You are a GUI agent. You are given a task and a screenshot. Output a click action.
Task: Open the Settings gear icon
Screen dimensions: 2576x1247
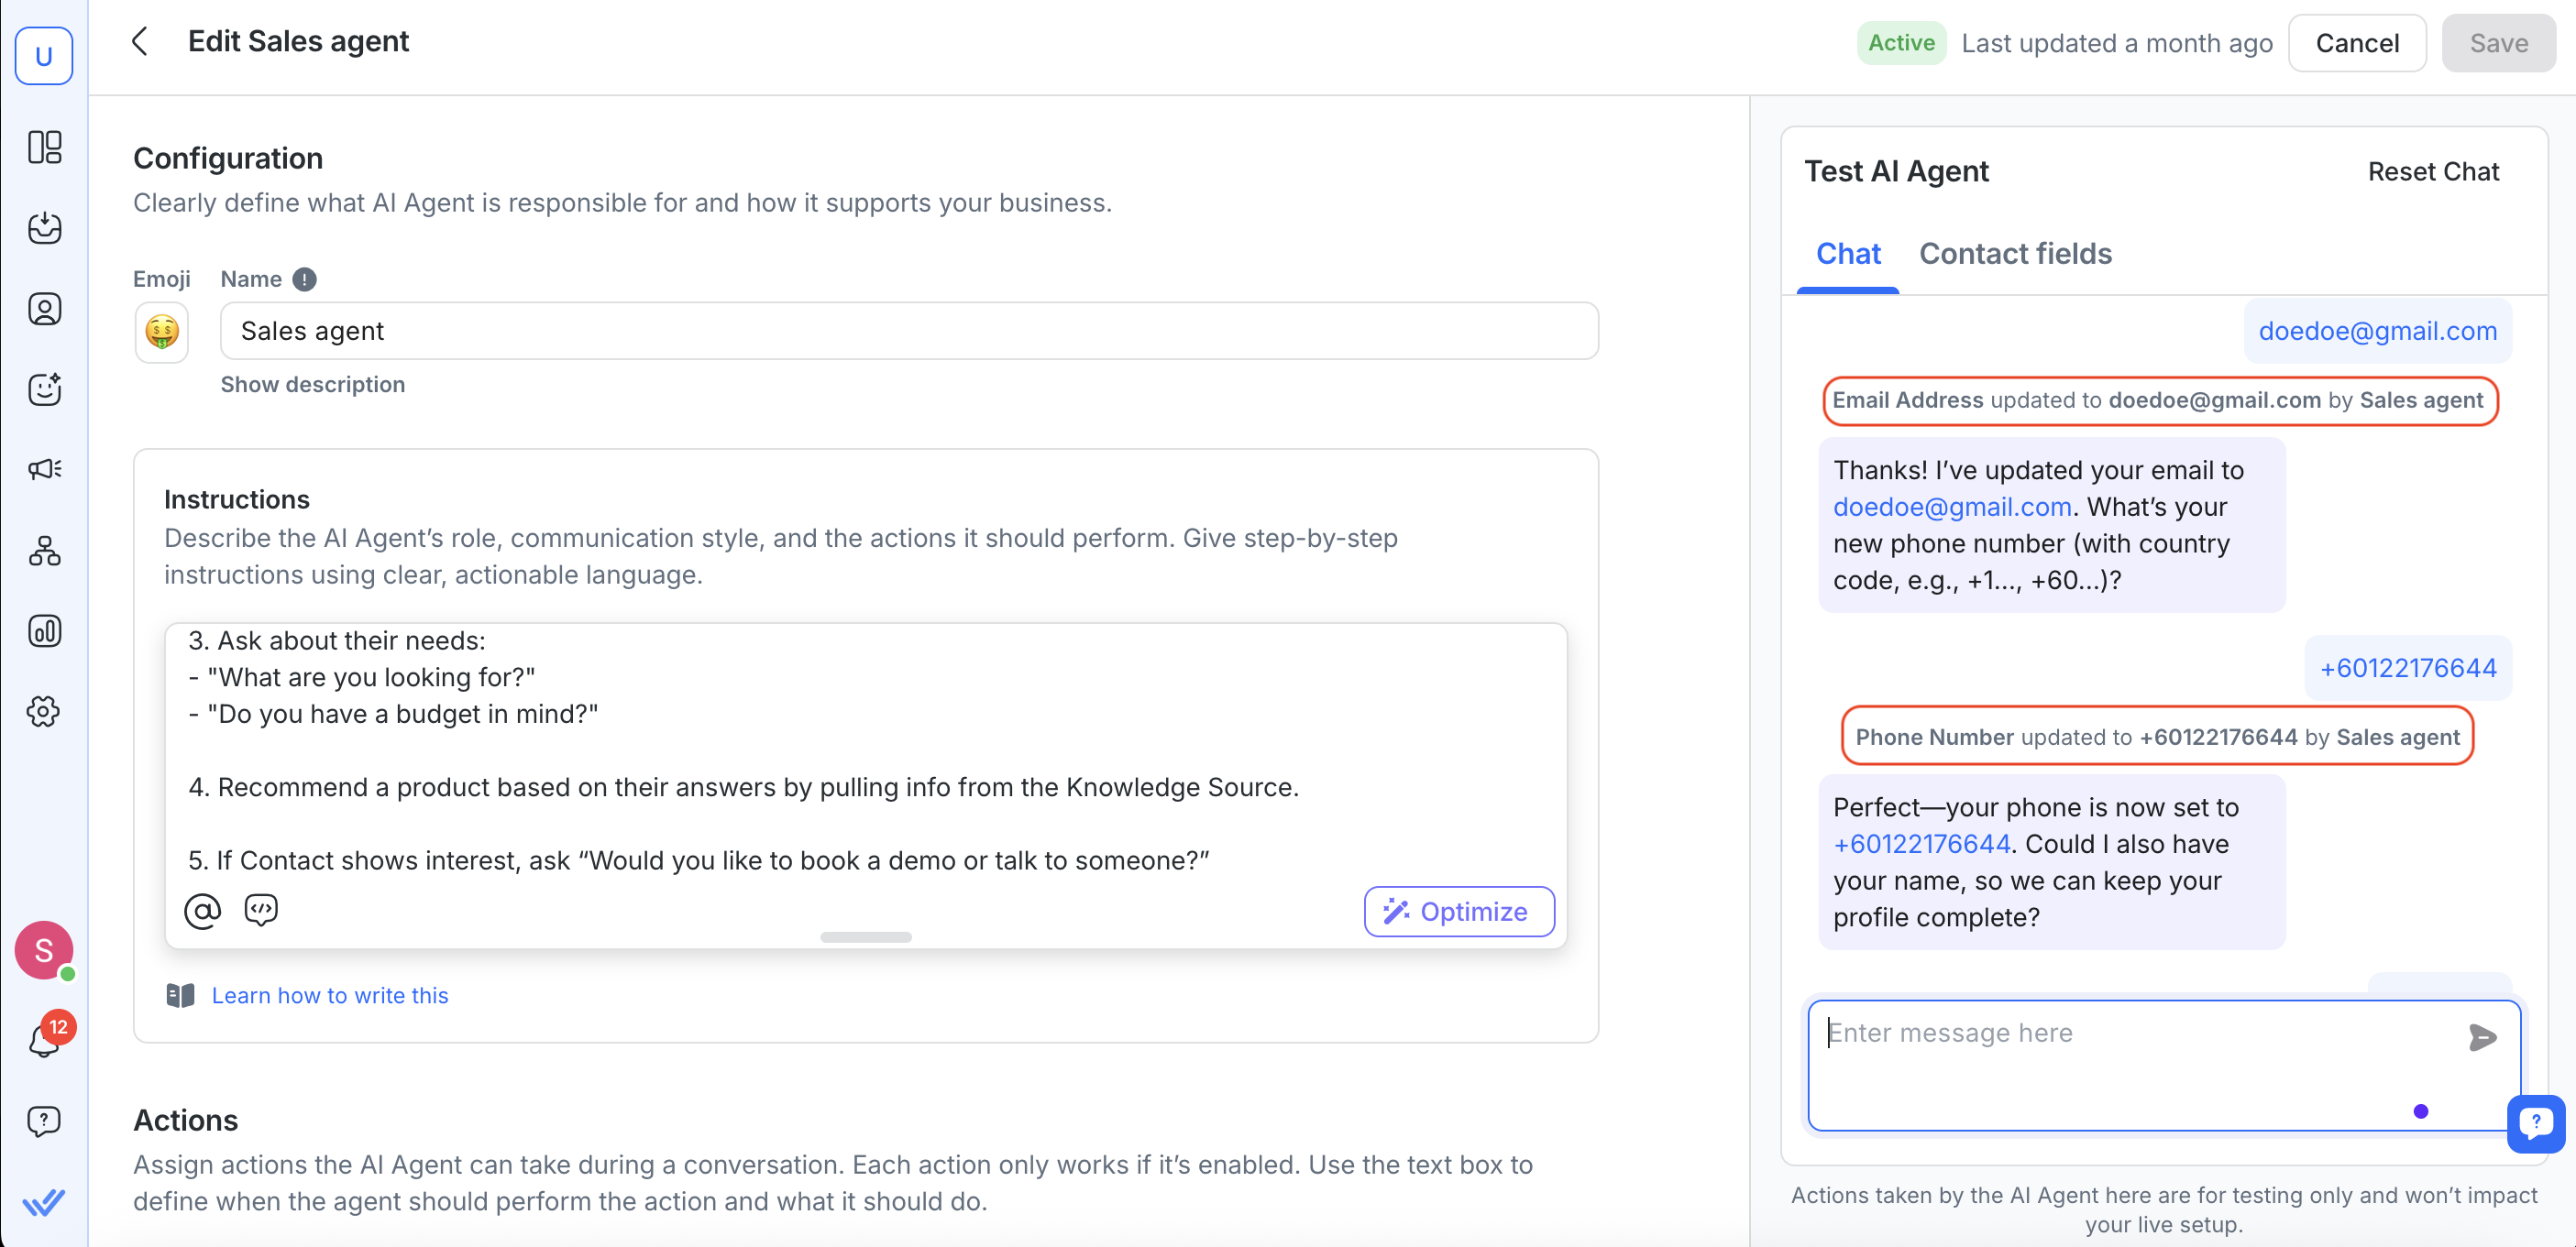coord(44,711)
